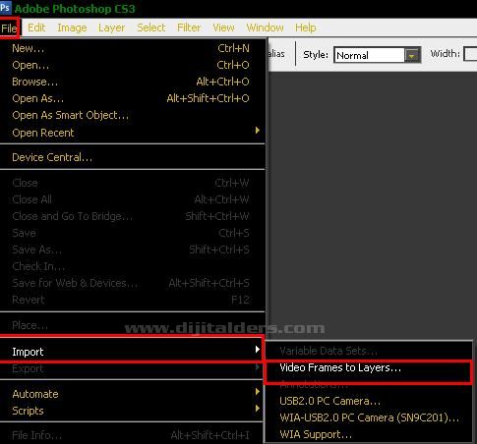This screenshot has height=444, width=477.
Task: Click the Width input field
Action: point(470,54)
